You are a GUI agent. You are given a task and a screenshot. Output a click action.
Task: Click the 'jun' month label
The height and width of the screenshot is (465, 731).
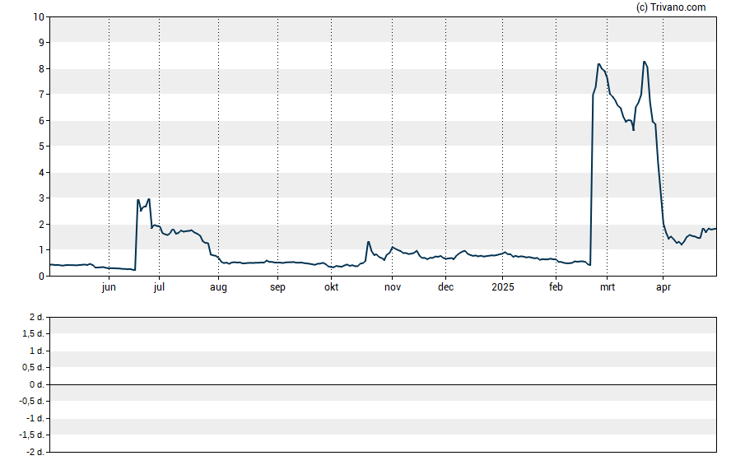coord(109,287)
